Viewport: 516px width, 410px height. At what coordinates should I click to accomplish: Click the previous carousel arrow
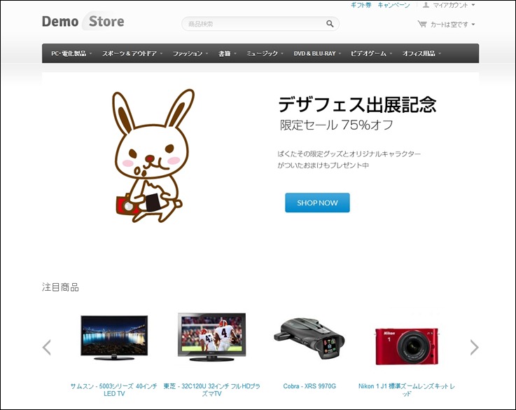(x=47, y=347)
